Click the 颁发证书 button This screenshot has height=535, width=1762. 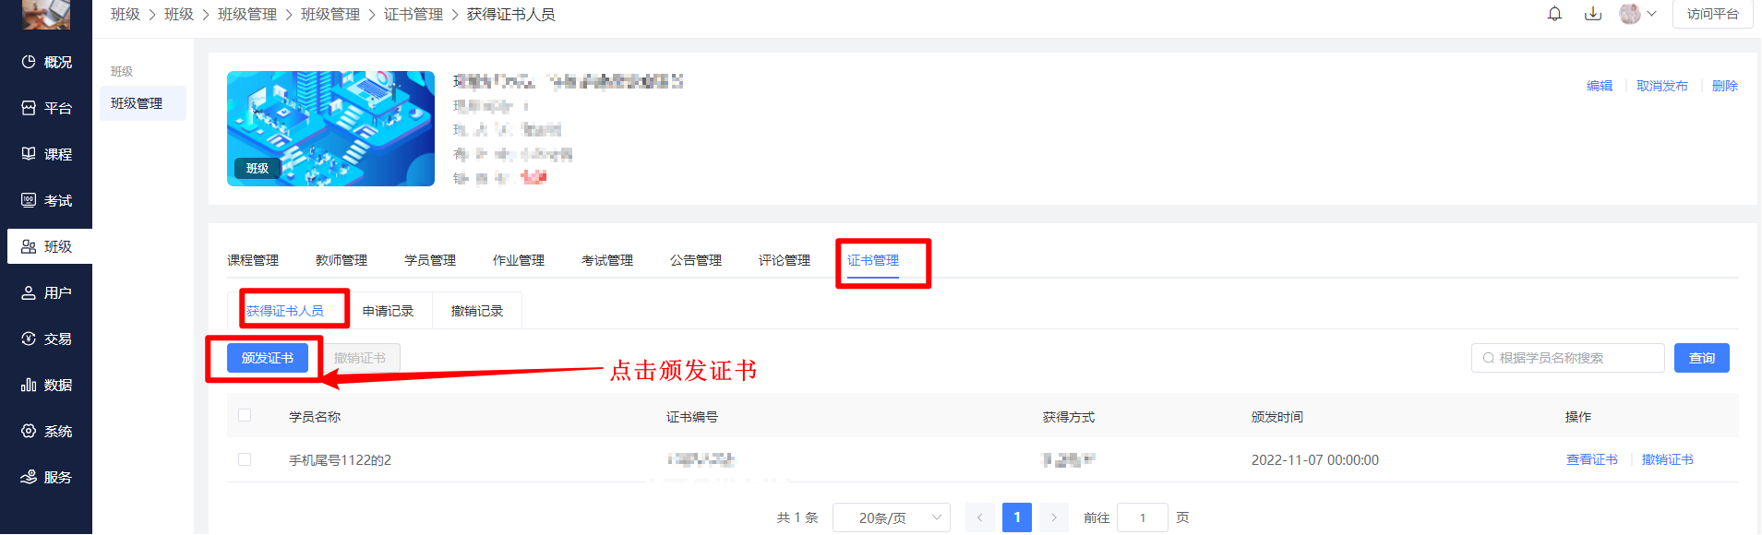coord(268,358)
